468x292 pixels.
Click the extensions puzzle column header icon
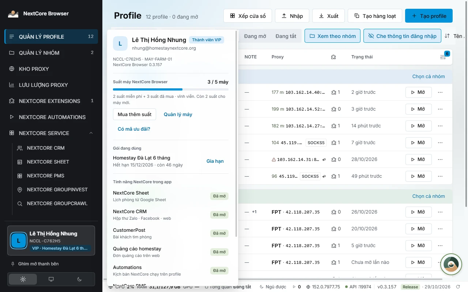pyautogui.click(x=333, y=57)
